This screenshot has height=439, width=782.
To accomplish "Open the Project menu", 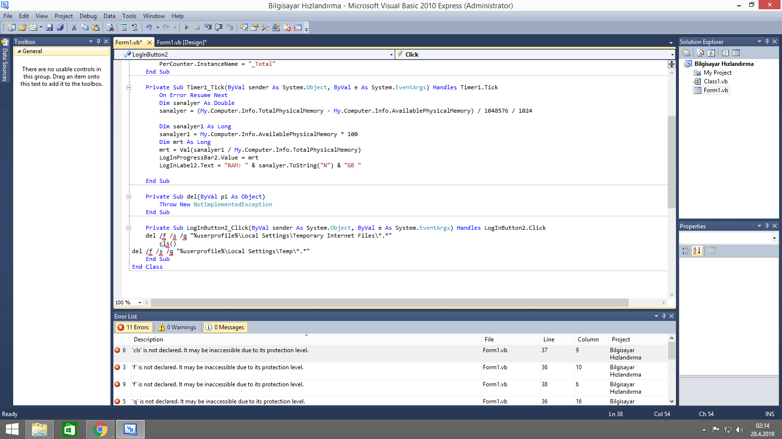I will coord(64,16).
